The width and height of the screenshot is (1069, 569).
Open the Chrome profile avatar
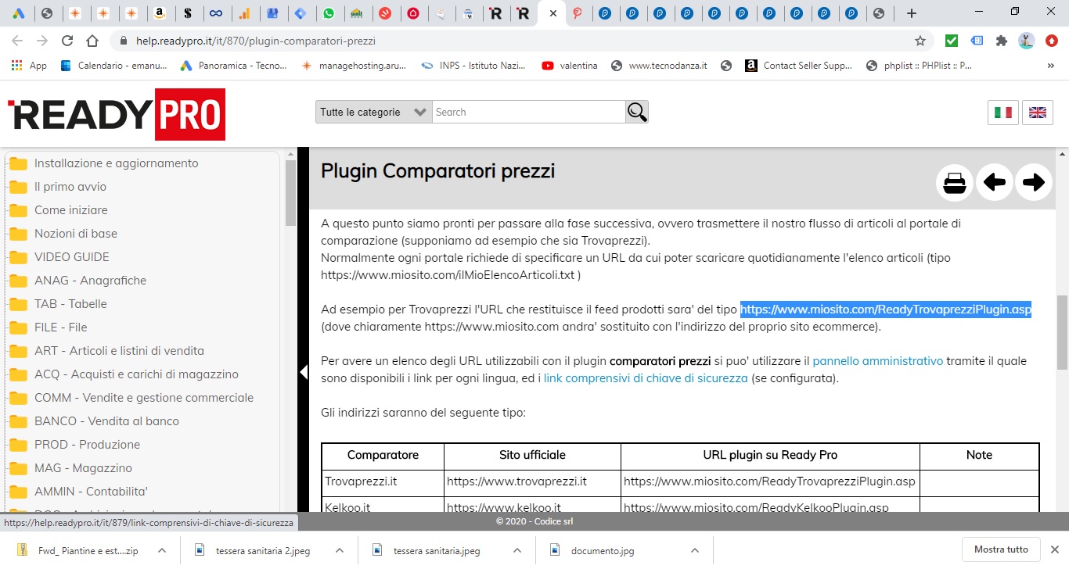[1027, 41]
